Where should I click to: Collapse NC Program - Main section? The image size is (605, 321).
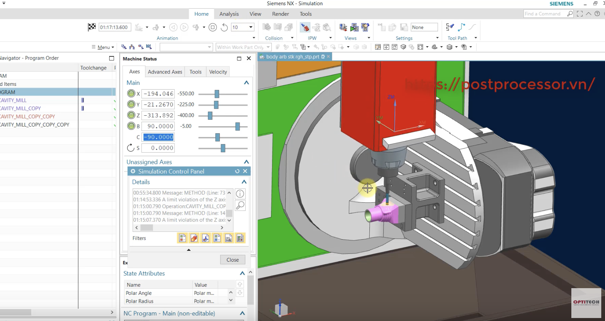click(x=242, y=313)
